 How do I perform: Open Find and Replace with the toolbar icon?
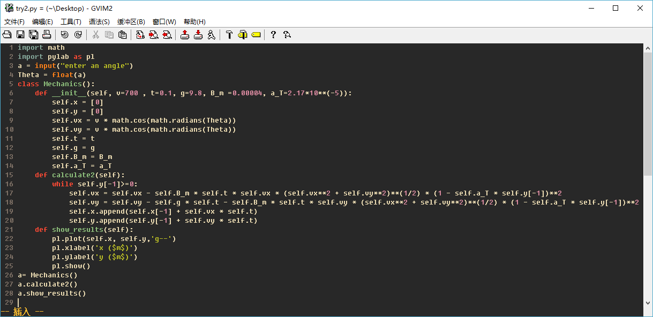(x=140, y=35)
